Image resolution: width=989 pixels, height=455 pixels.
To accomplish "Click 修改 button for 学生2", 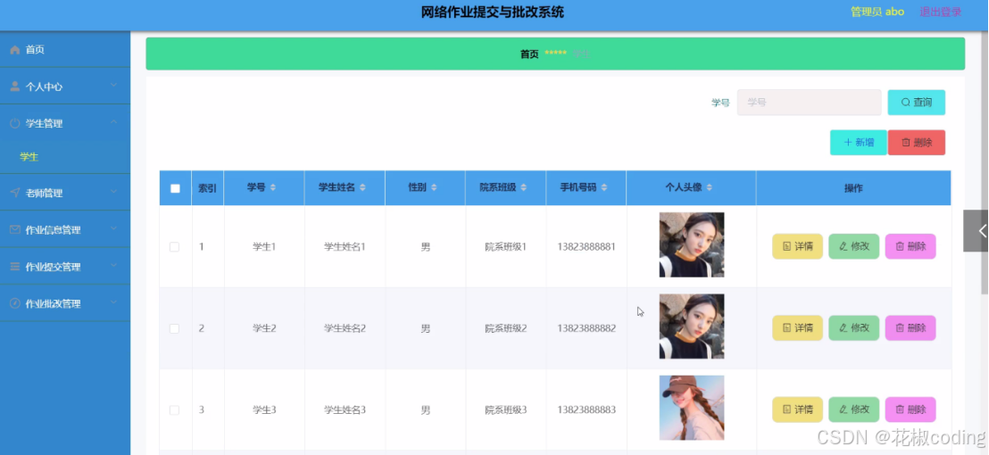I will (853, 327).
